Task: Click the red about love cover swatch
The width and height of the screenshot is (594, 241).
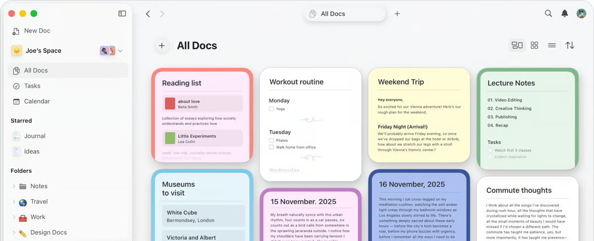Action: (170, 103)
